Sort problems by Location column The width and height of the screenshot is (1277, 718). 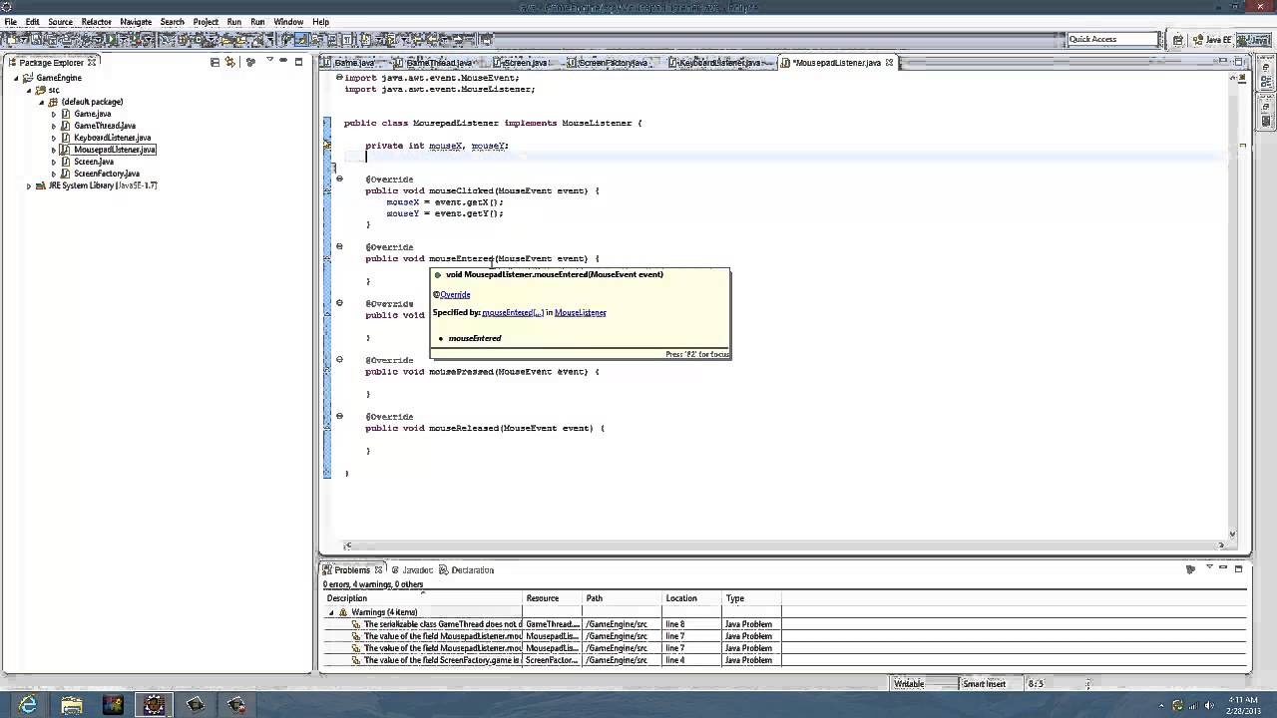tap(692, 598)
